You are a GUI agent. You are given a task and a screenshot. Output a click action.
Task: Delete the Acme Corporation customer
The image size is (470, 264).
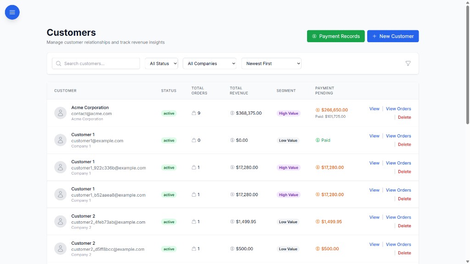404,117
